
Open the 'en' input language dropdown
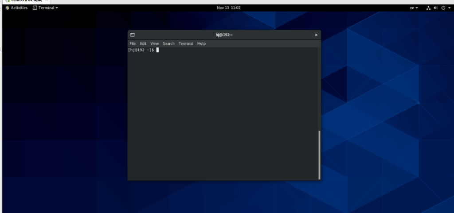pyautogui.click(x=413, y=8)
